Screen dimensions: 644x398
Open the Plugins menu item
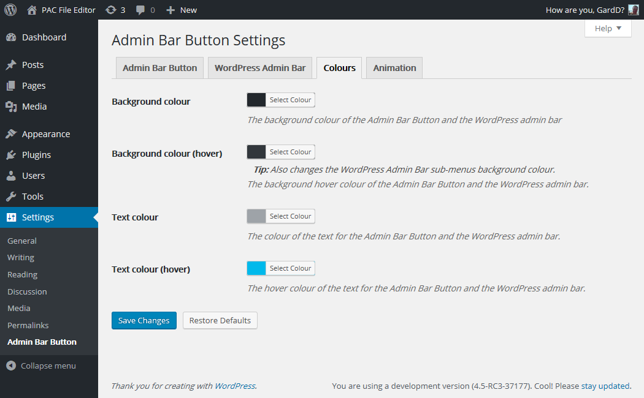coord(36,155)
